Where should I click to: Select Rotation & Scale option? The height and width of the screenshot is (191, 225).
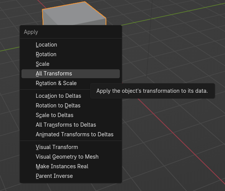coord(56,83)
